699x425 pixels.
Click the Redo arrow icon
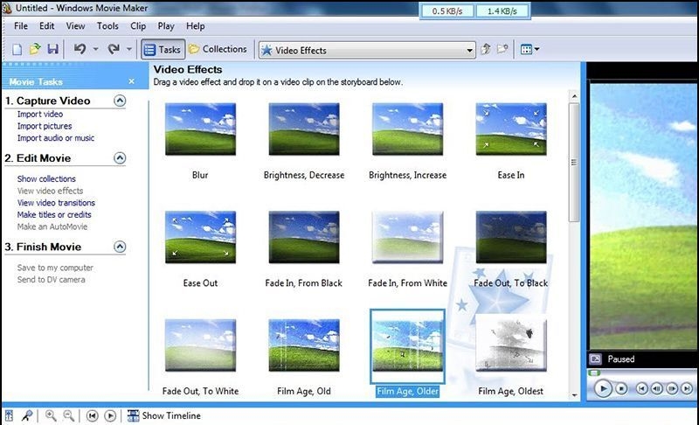114,49
